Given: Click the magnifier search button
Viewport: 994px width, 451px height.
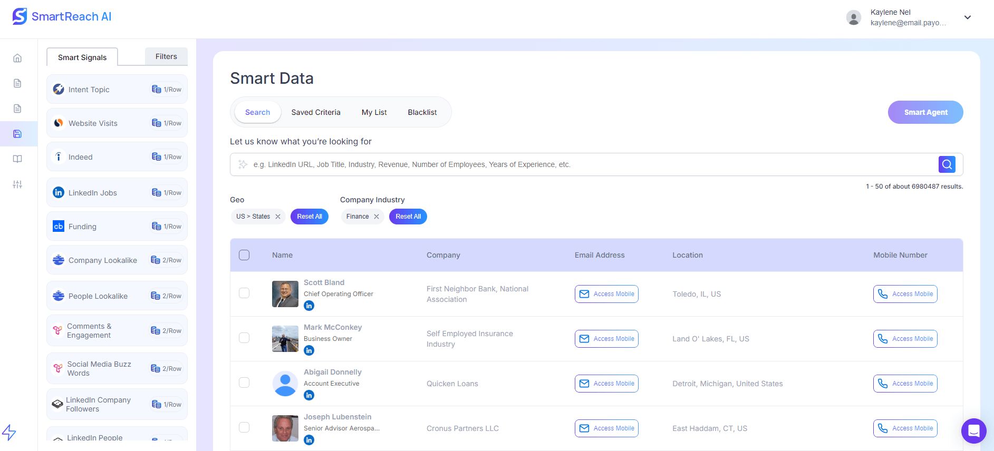Looking at the screenshot, I should pyautogui.click(x=947, y=164).
